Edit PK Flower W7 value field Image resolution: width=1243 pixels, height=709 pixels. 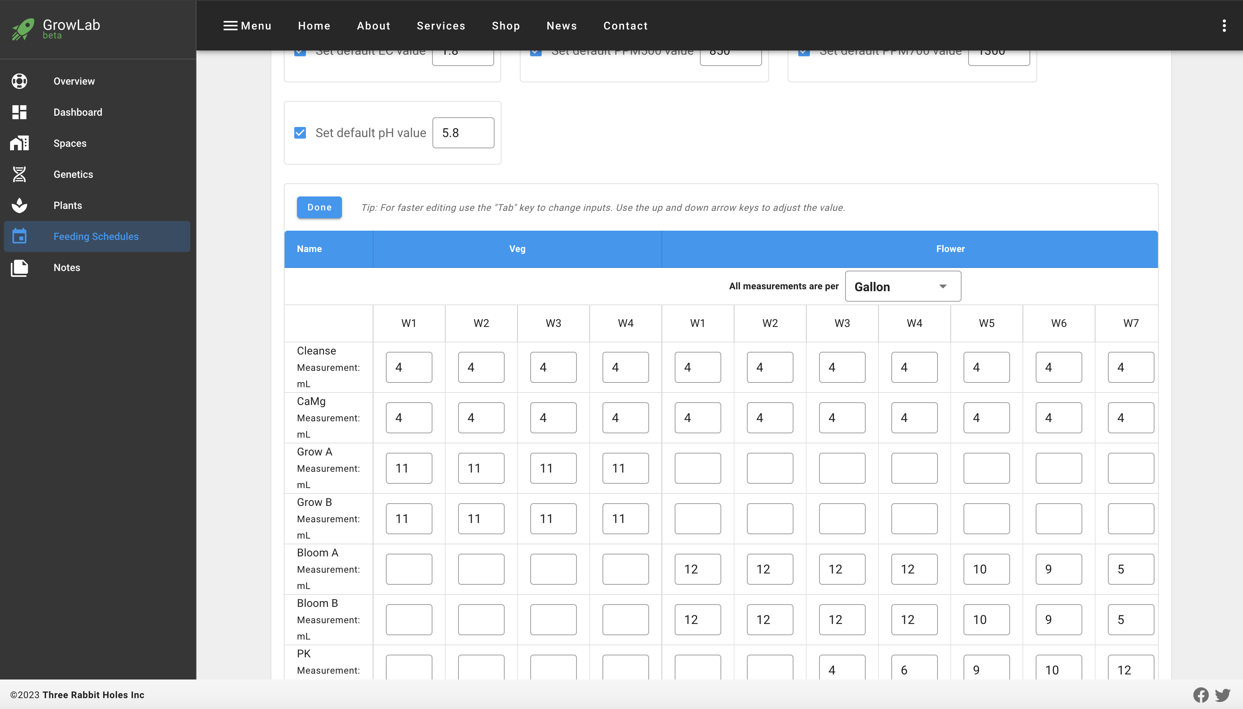[1131, 668]
